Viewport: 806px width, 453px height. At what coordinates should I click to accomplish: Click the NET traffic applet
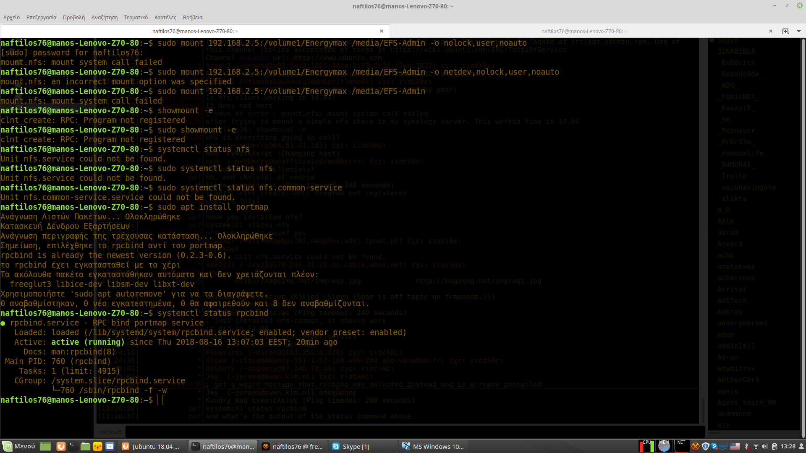[681, 446]
